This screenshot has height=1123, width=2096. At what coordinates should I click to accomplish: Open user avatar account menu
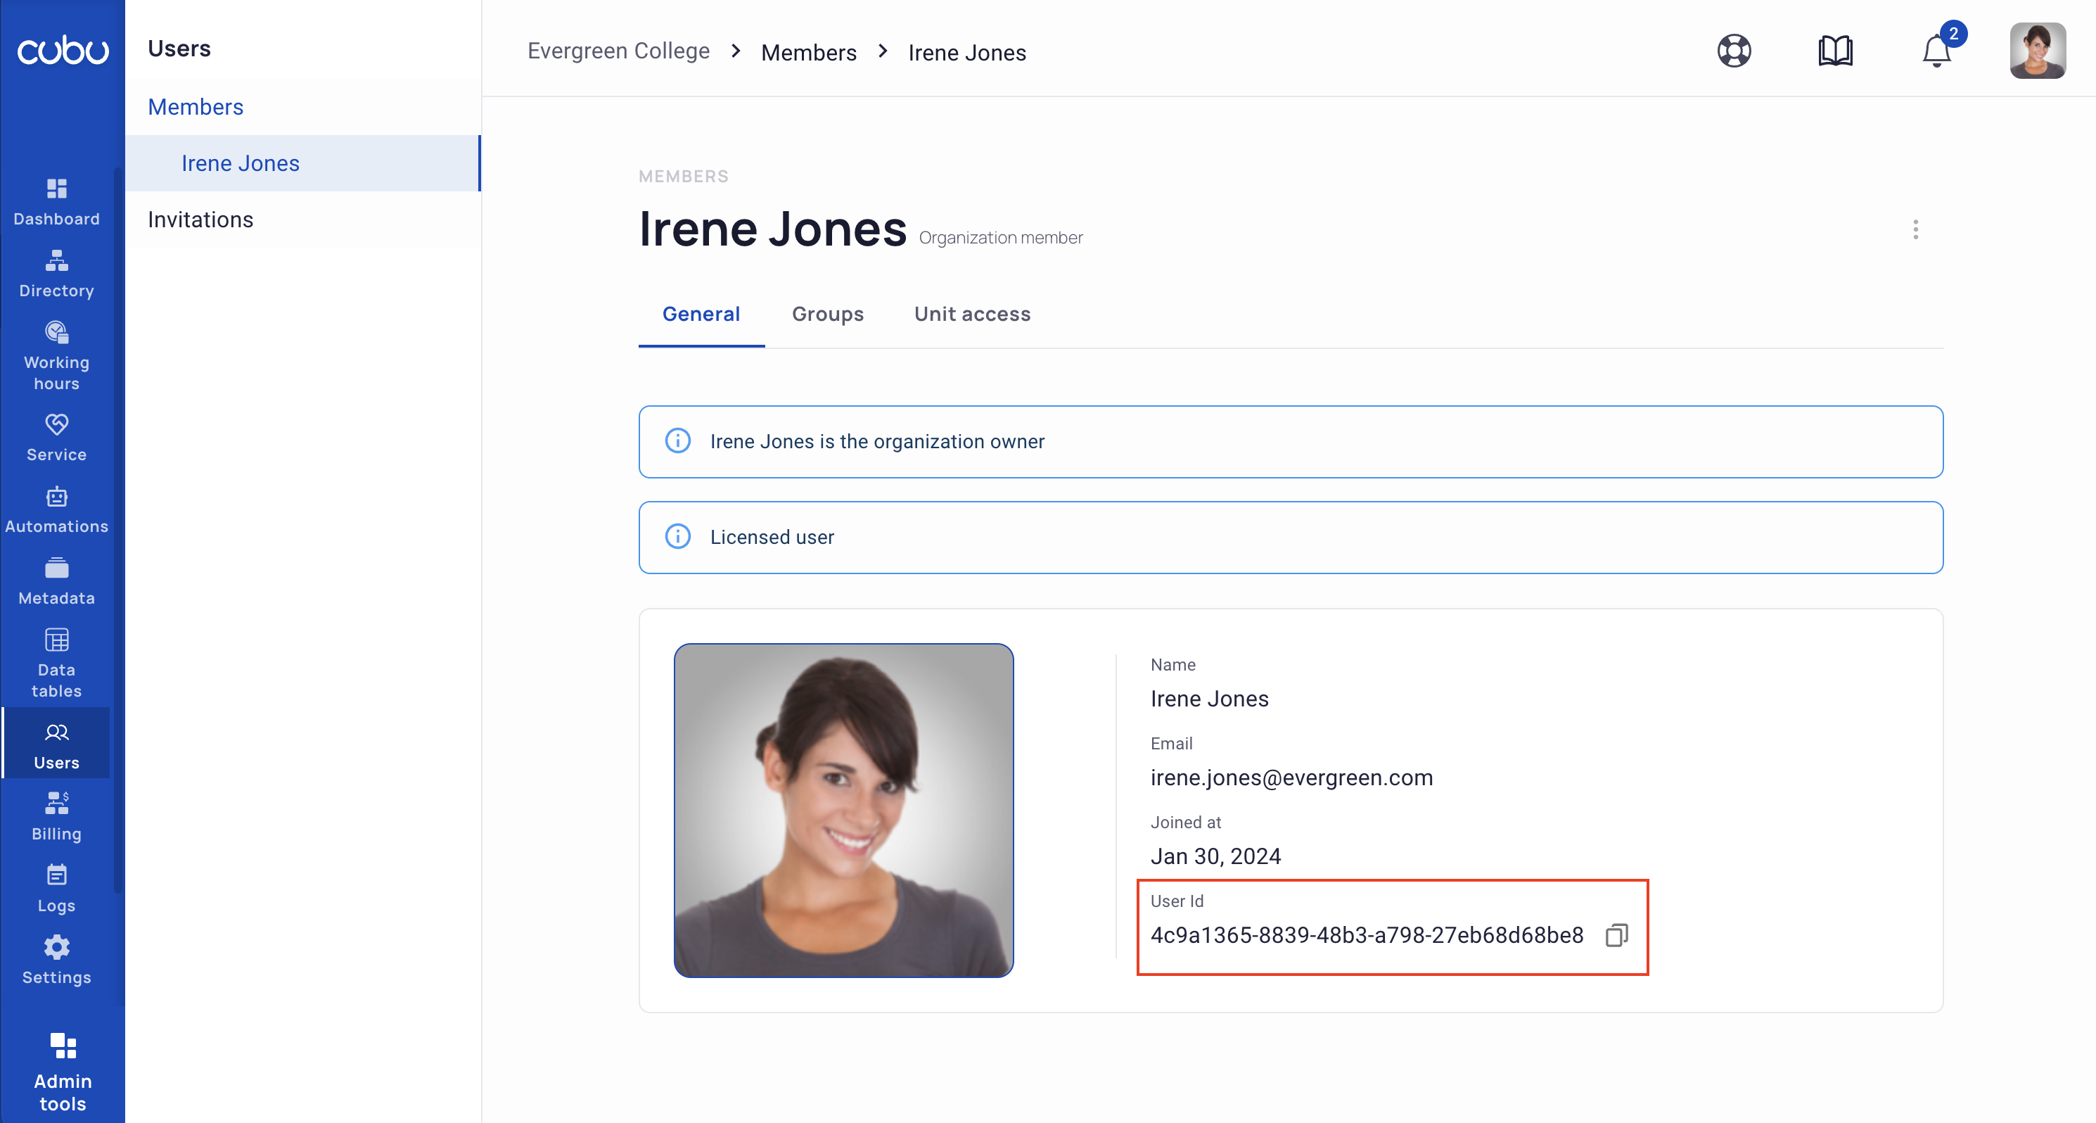(x=2037, y=51)
